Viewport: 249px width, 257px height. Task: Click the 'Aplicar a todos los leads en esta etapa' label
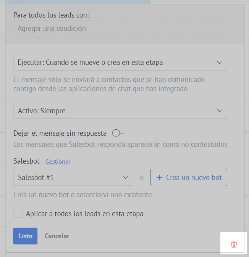coord(84,214)
